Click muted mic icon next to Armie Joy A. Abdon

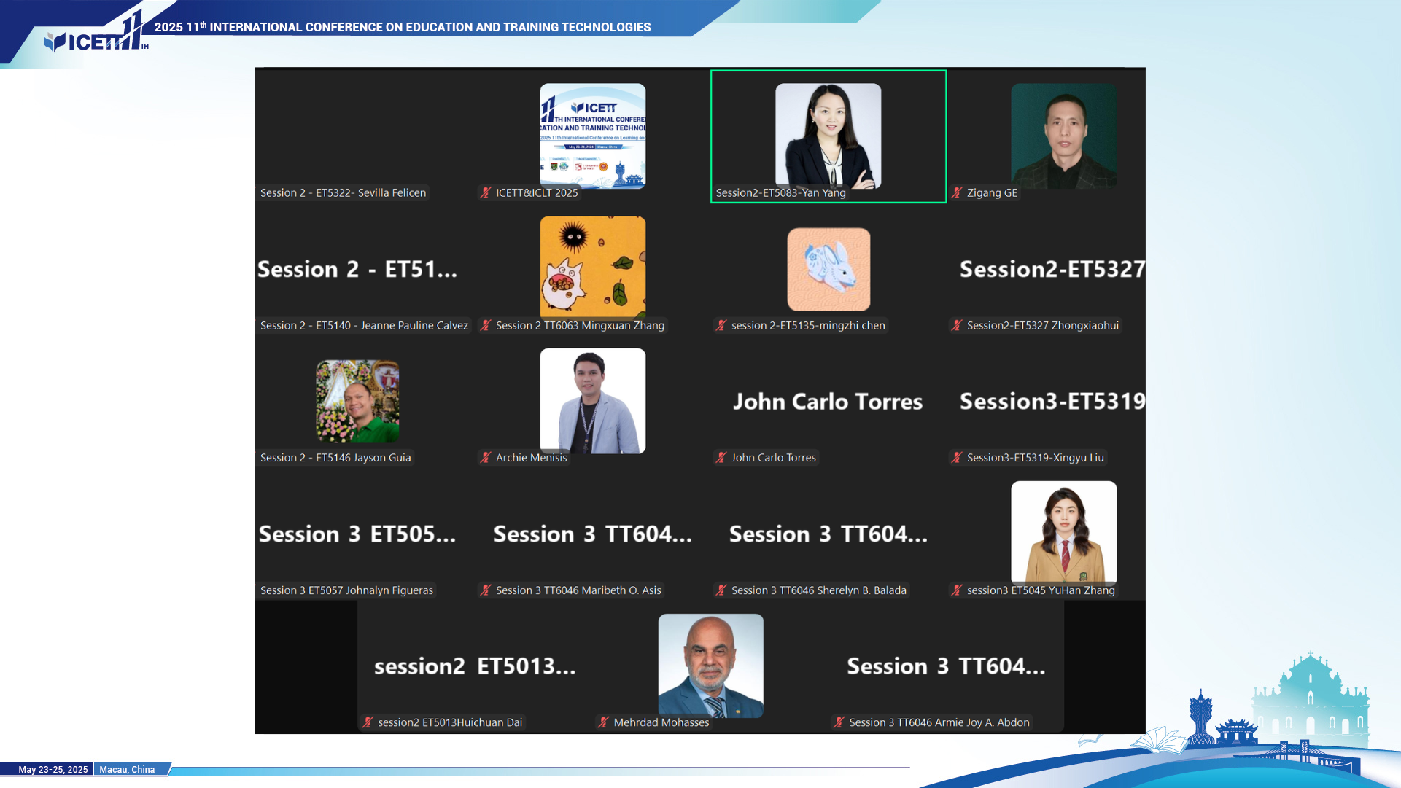(839, 722)
